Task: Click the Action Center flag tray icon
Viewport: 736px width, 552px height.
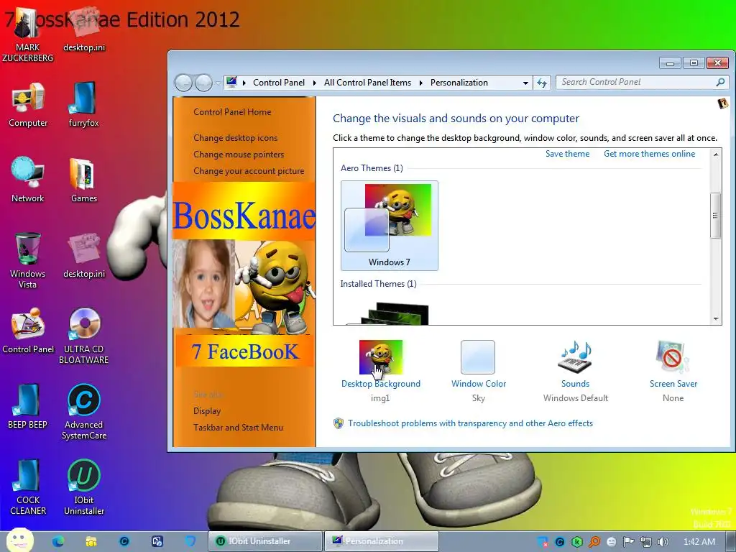Action: (628, 542)
